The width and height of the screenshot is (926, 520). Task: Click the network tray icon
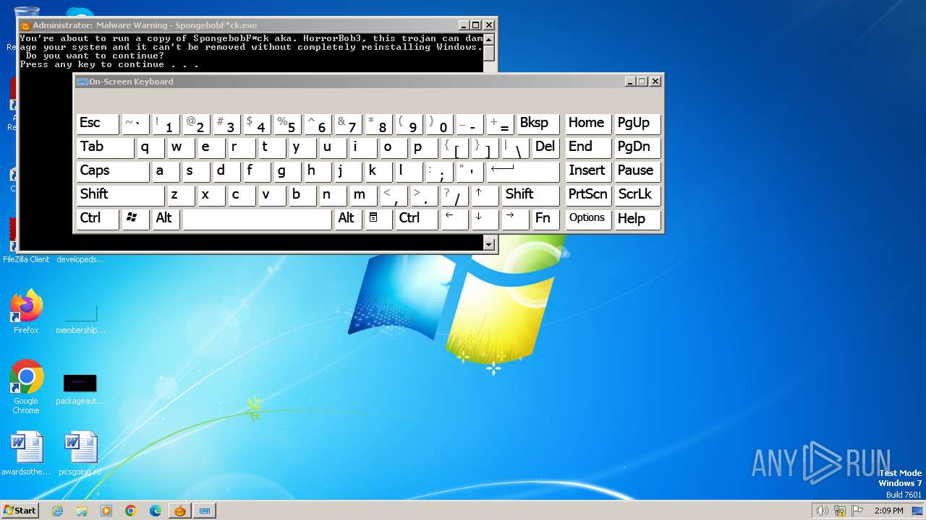pyautogui.click(x=839, y=511)
